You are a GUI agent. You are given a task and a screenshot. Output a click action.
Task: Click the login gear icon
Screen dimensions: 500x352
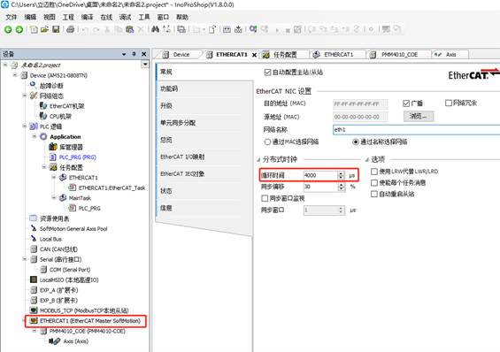coord(253,29)
